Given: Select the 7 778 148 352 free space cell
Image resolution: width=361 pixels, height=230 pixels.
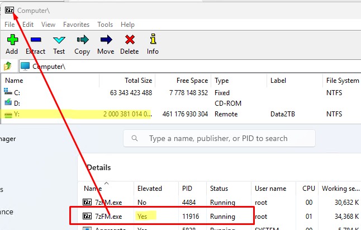Looking at the screenshot, I should tap(188, 93).
